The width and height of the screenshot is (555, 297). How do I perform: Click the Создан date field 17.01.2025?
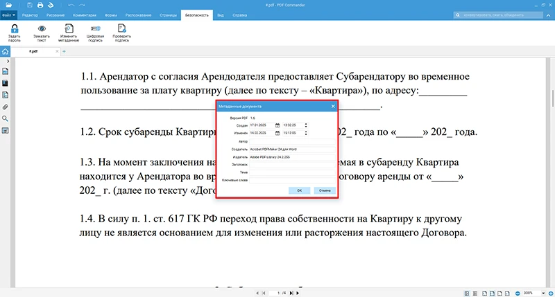coord(262,125)
